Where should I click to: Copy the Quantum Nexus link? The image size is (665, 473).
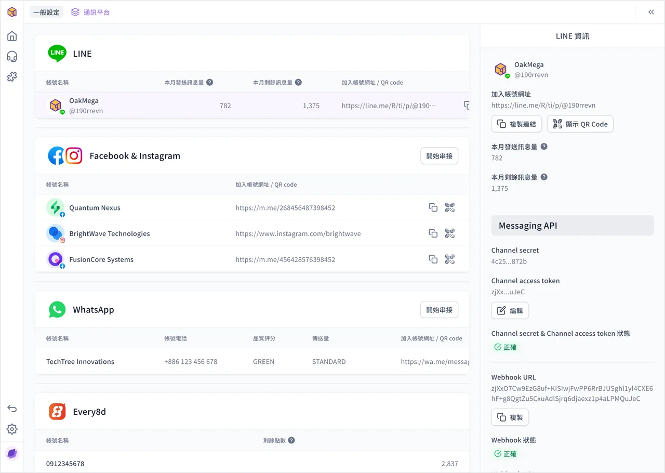point(433,207)
